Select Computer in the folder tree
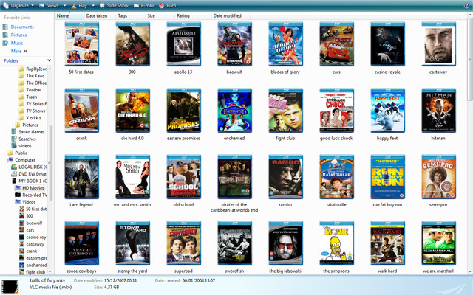Image resolution: width=473 pixels, height=295 pixels. [x=21, y=160]
